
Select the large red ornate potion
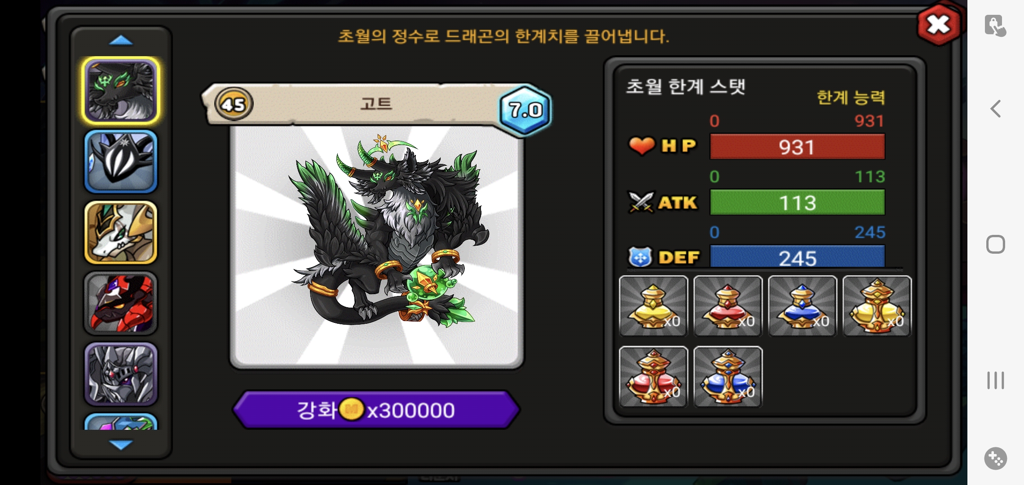[x=653, y=377]
